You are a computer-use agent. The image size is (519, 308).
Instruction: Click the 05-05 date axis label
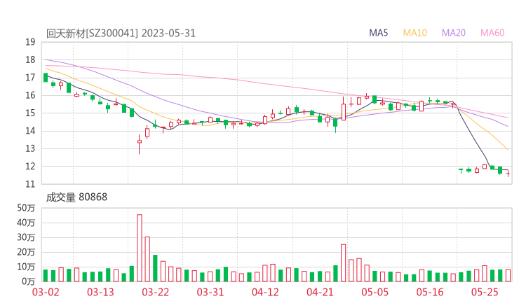(375, 293)
